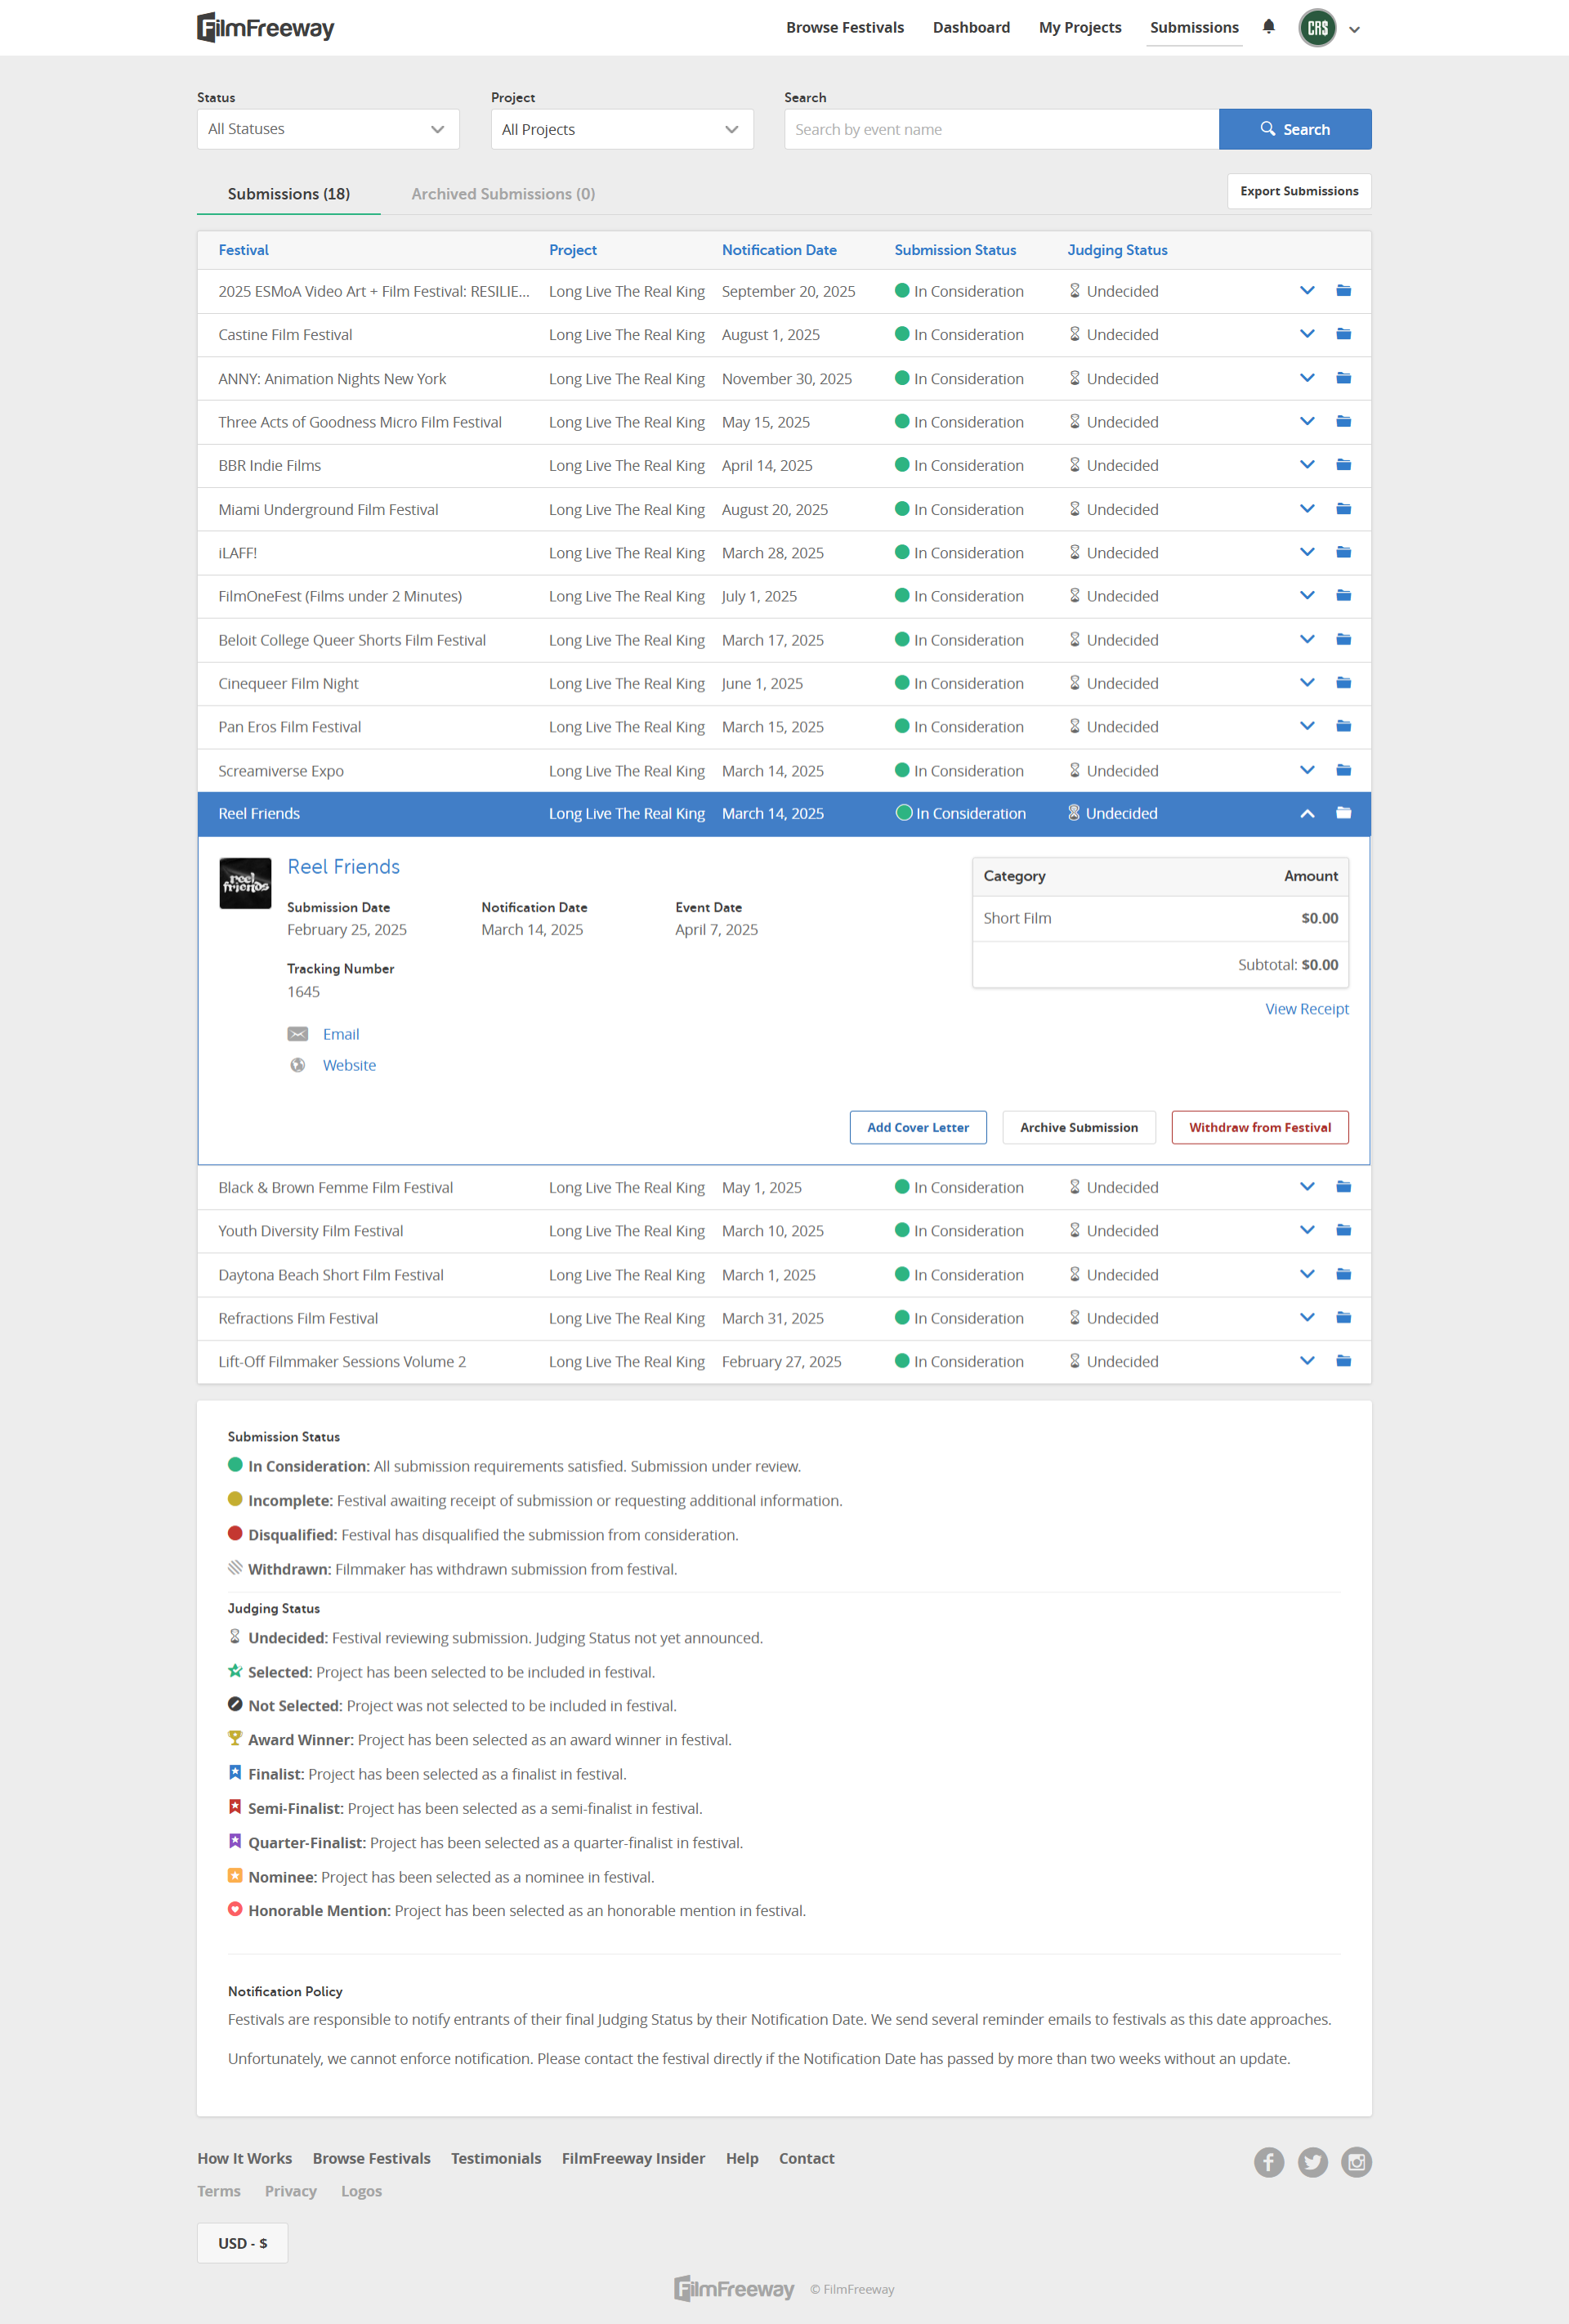Click folder icon for Lift-Off Filmmaker Sessions
1569x2324 pixels.
coord(1343,1361)
